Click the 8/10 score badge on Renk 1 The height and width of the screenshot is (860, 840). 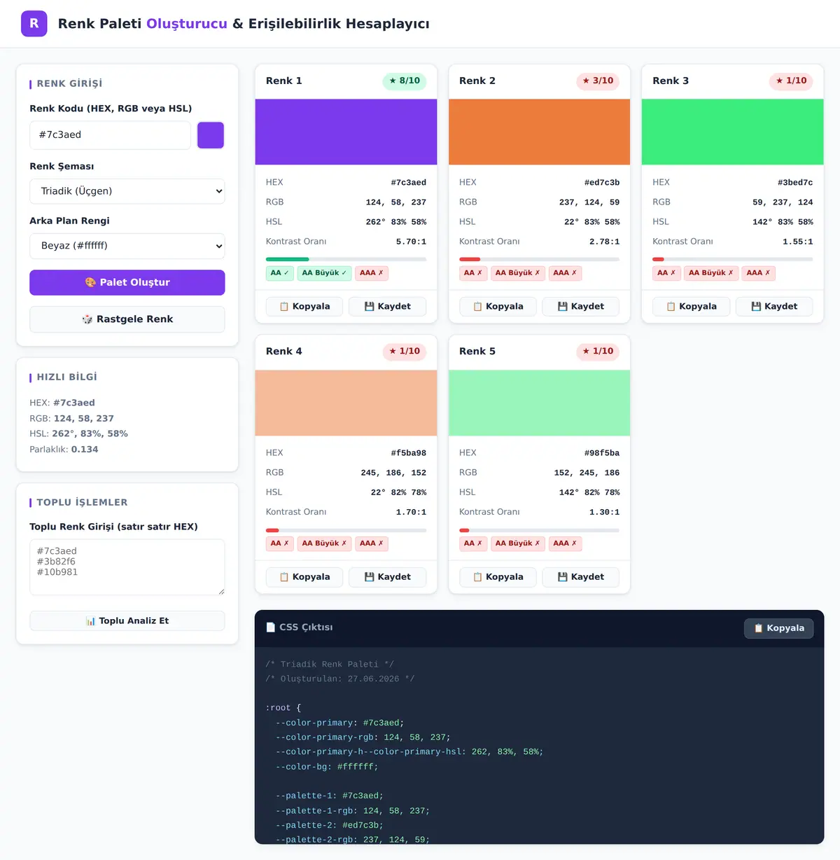pos(405,81)
